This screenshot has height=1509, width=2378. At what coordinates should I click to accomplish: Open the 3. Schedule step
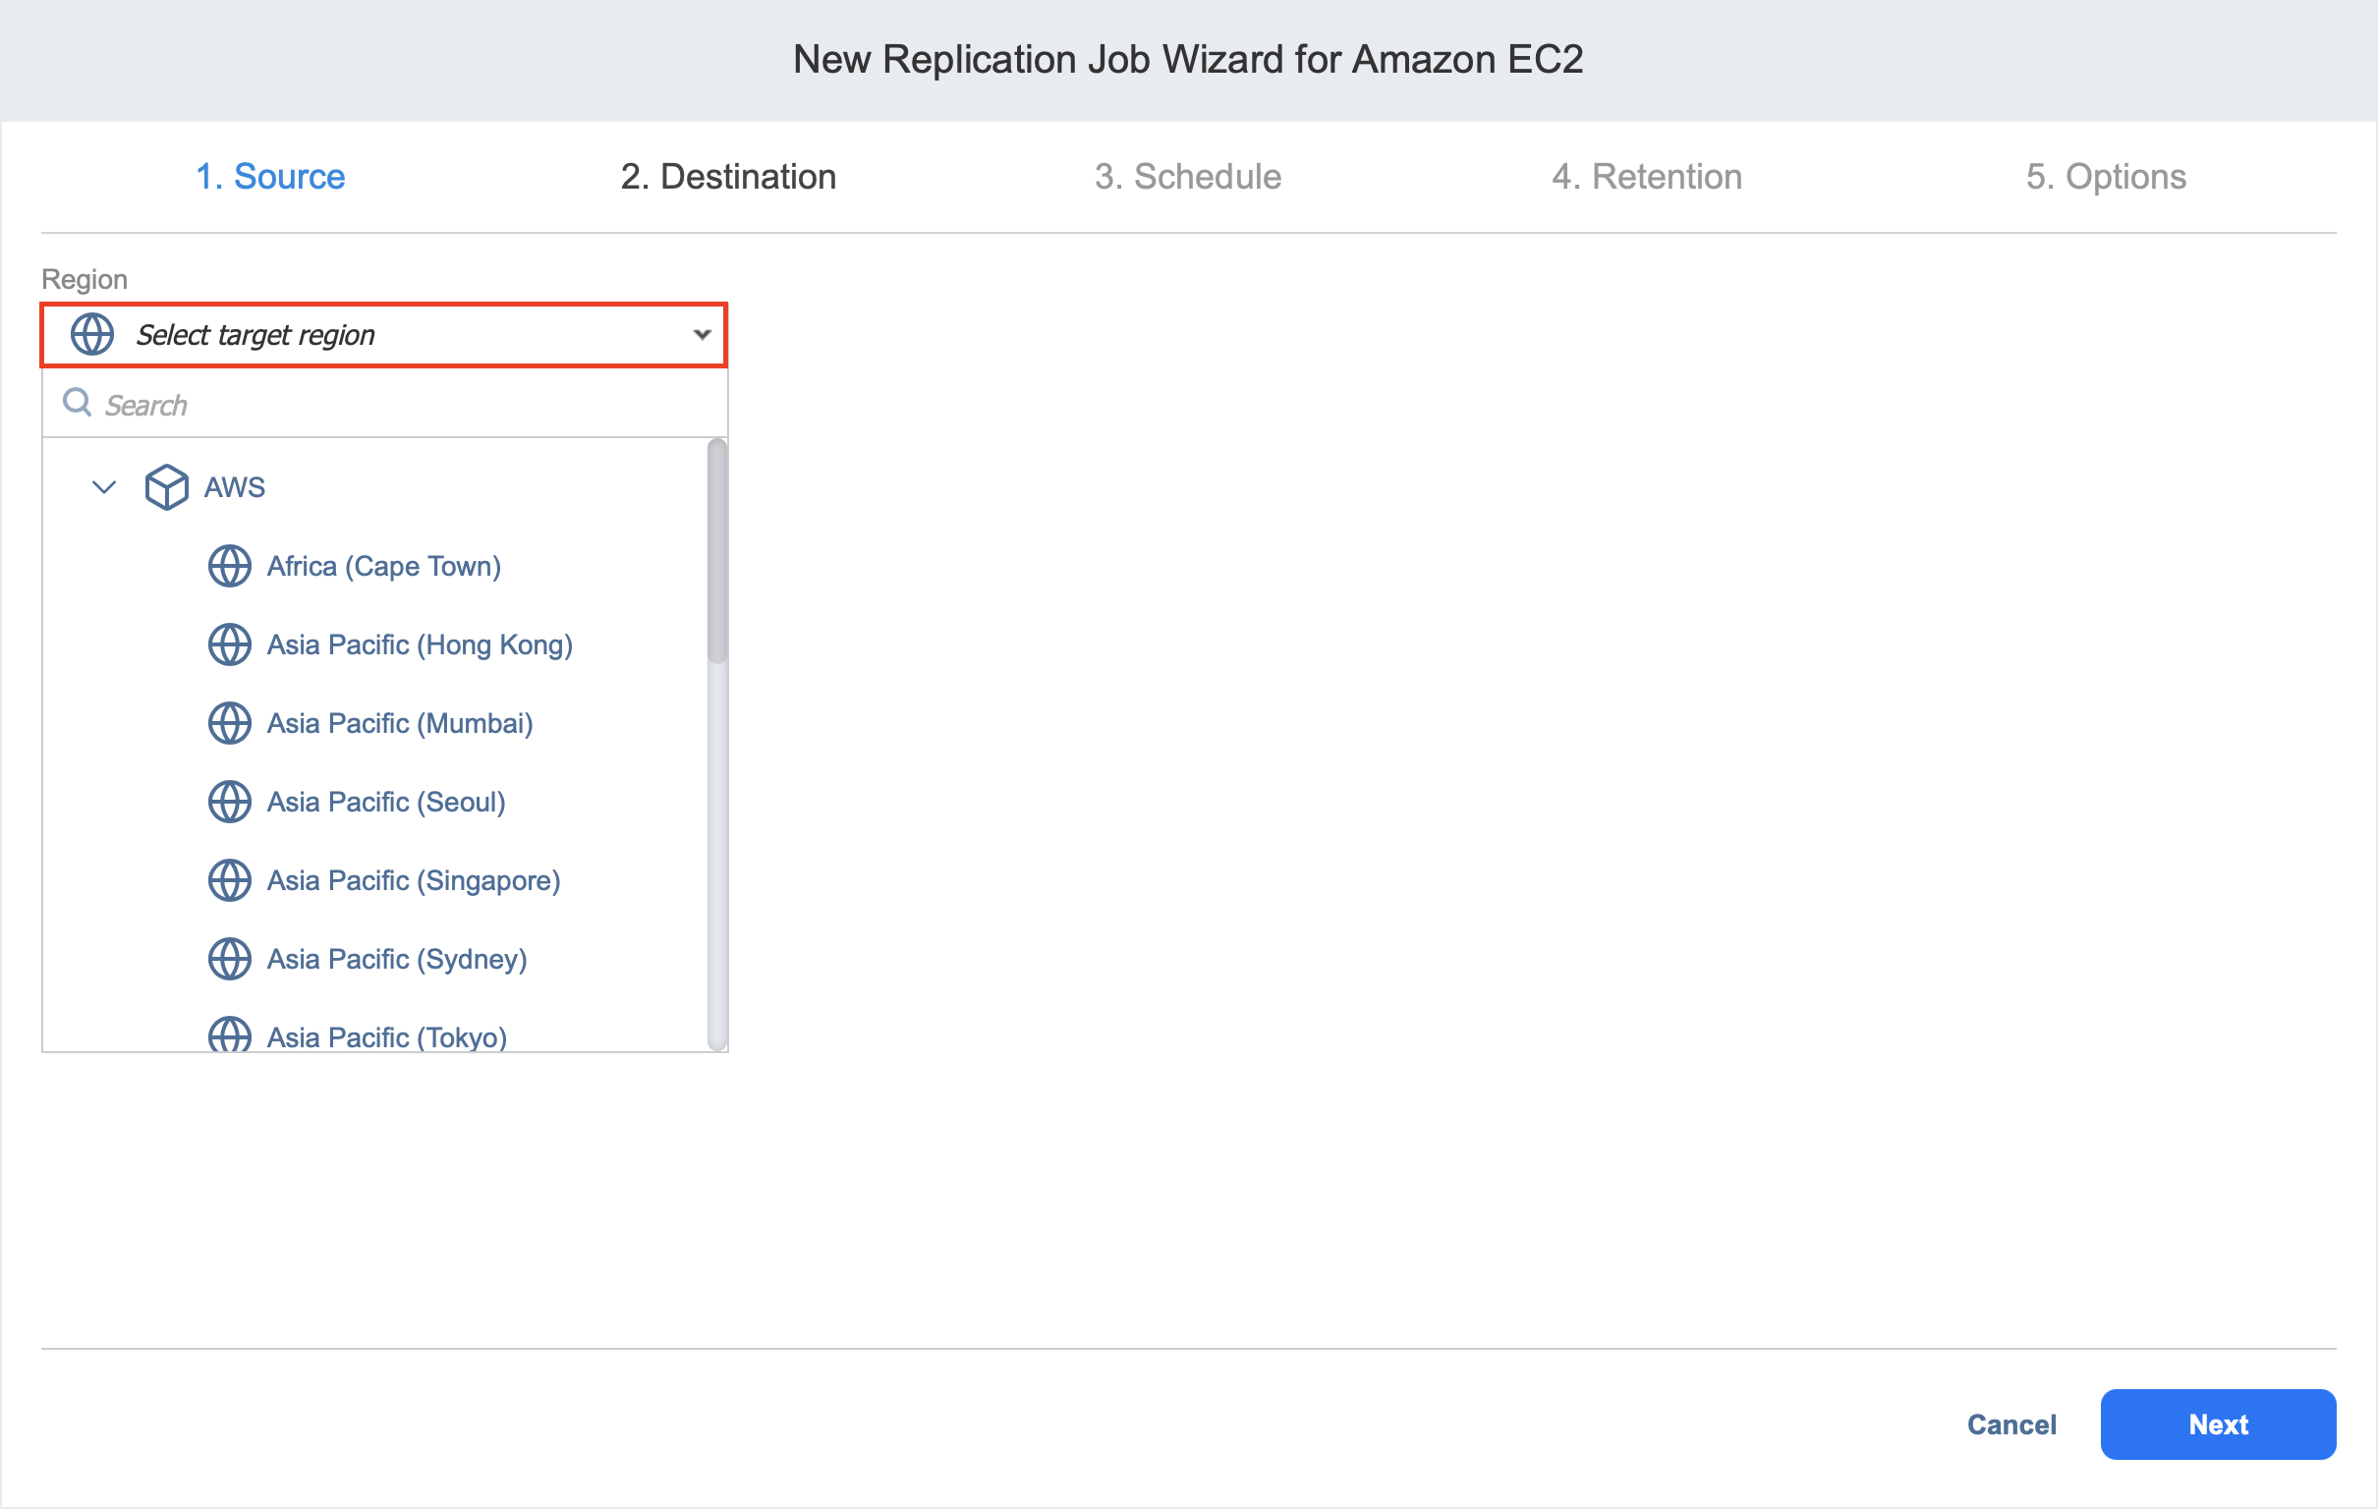coord(1187,177)
